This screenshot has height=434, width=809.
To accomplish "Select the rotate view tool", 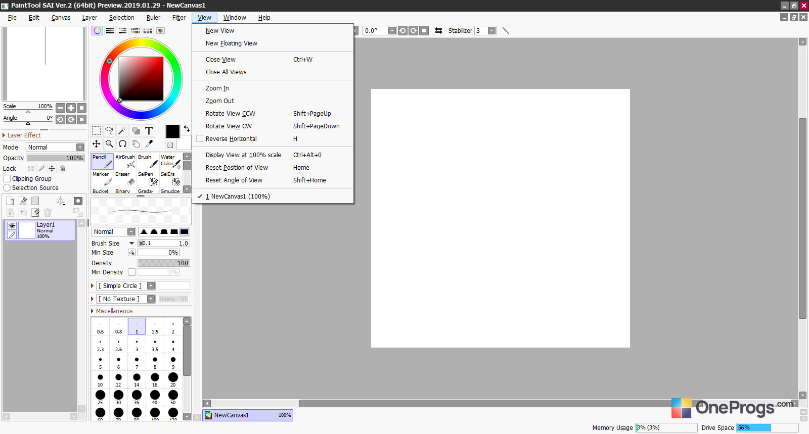I will (x=122, y=144).
